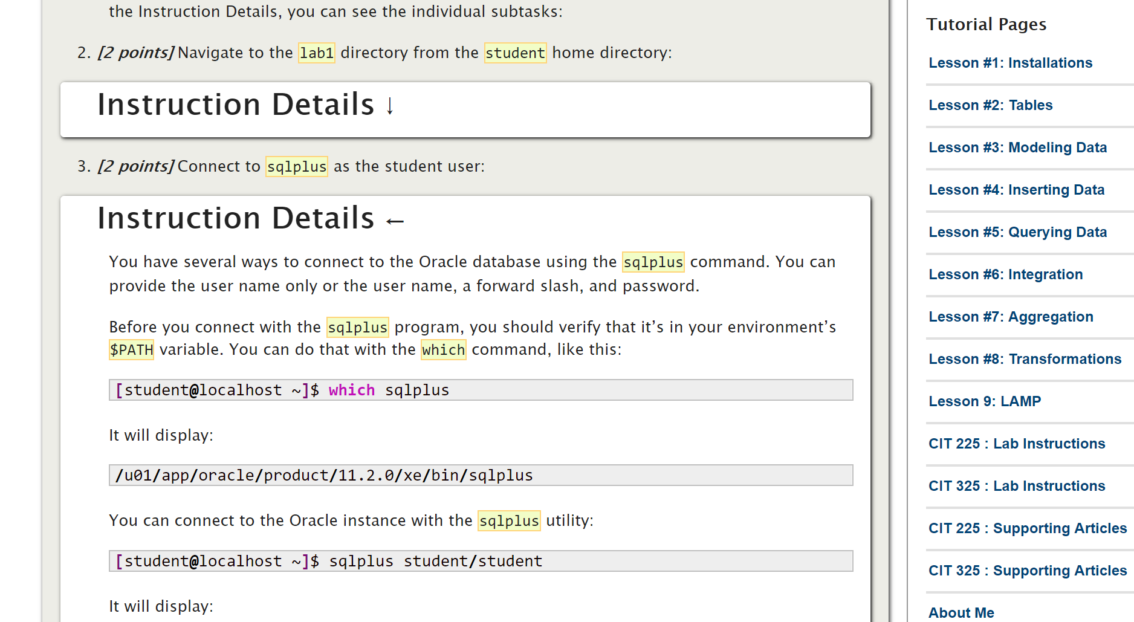Image resolution: width=1134 pixels, height=622 pixels.
Task: Open Lesson #1: Installations
Action: [1009, 62]
